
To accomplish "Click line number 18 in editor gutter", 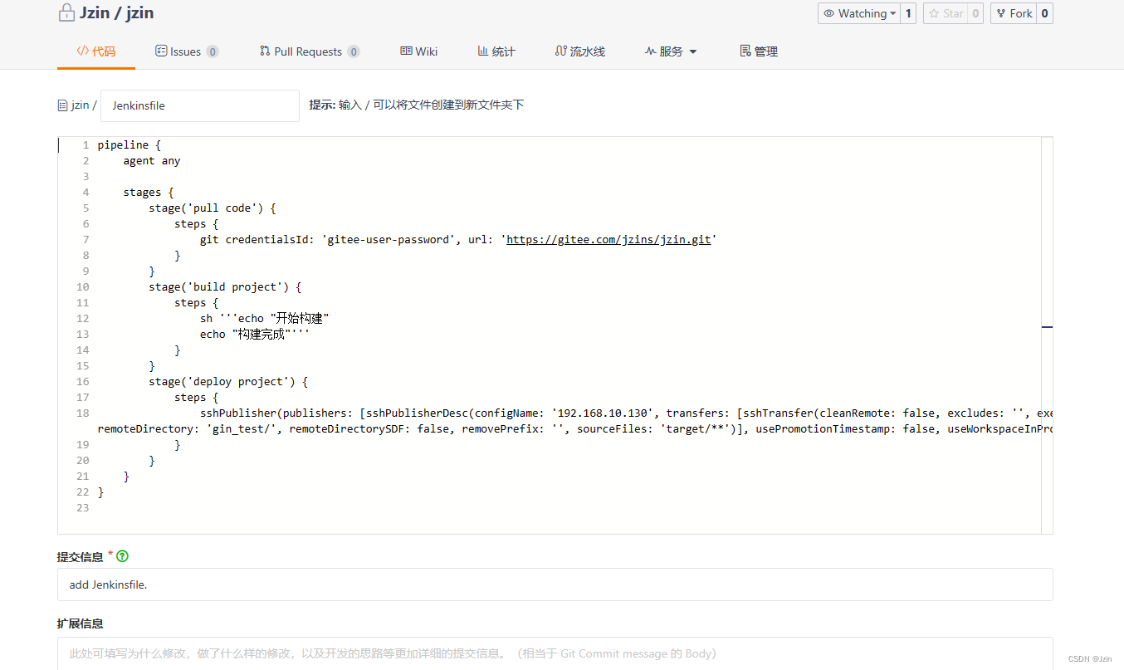I will coord(83,413).
